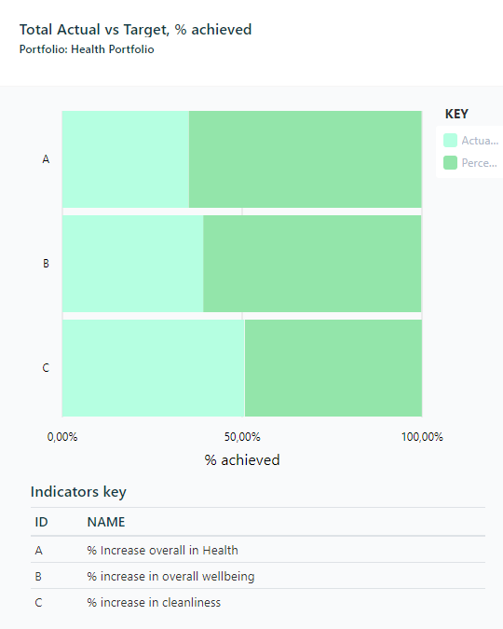Click the 'Perce...' legend label
Screen dimensions: 503x629
[480, 163]
